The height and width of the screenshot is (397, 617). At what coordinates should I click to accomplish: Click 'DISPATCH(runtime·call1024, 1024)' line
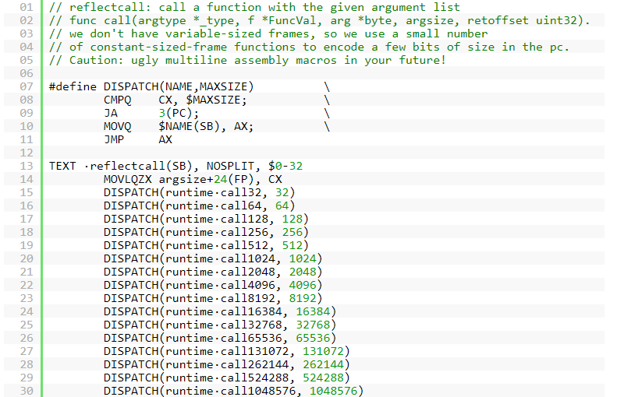click(x=213, y=258)
